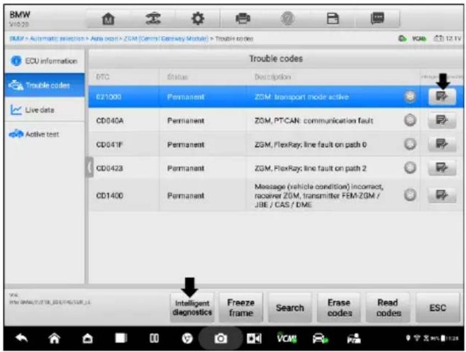466x352 pixels.
Task: Open Live data tab
Action: [x=45, y=110]
